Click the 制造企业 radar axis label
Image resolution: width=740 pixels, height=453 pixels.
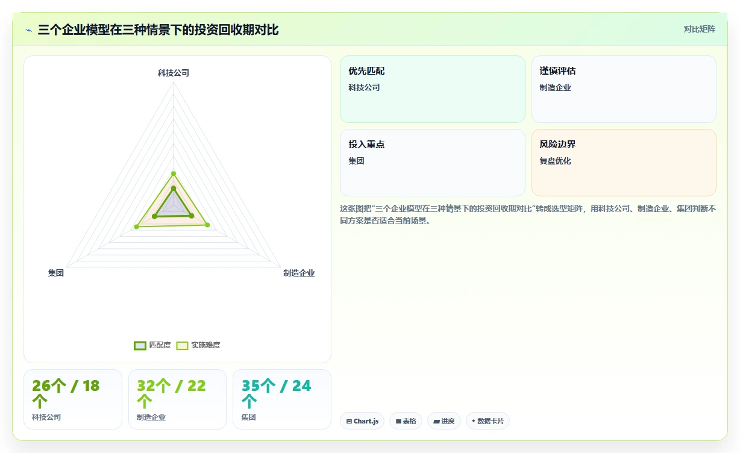tap(299, 273)
